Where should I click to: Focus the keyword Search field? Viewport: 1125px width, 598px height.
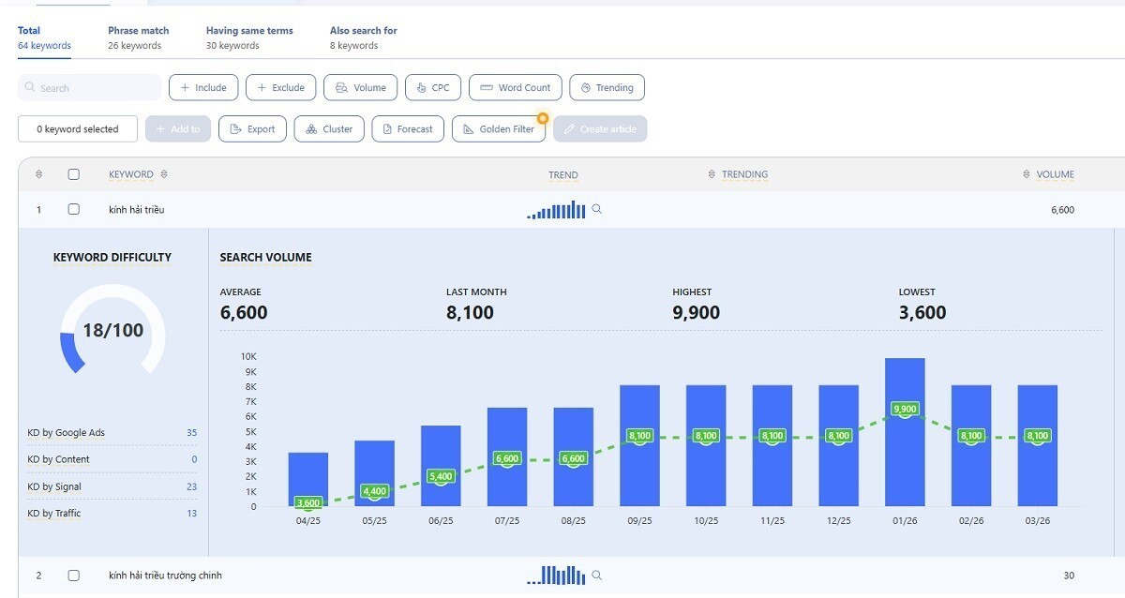pos(90,87)
